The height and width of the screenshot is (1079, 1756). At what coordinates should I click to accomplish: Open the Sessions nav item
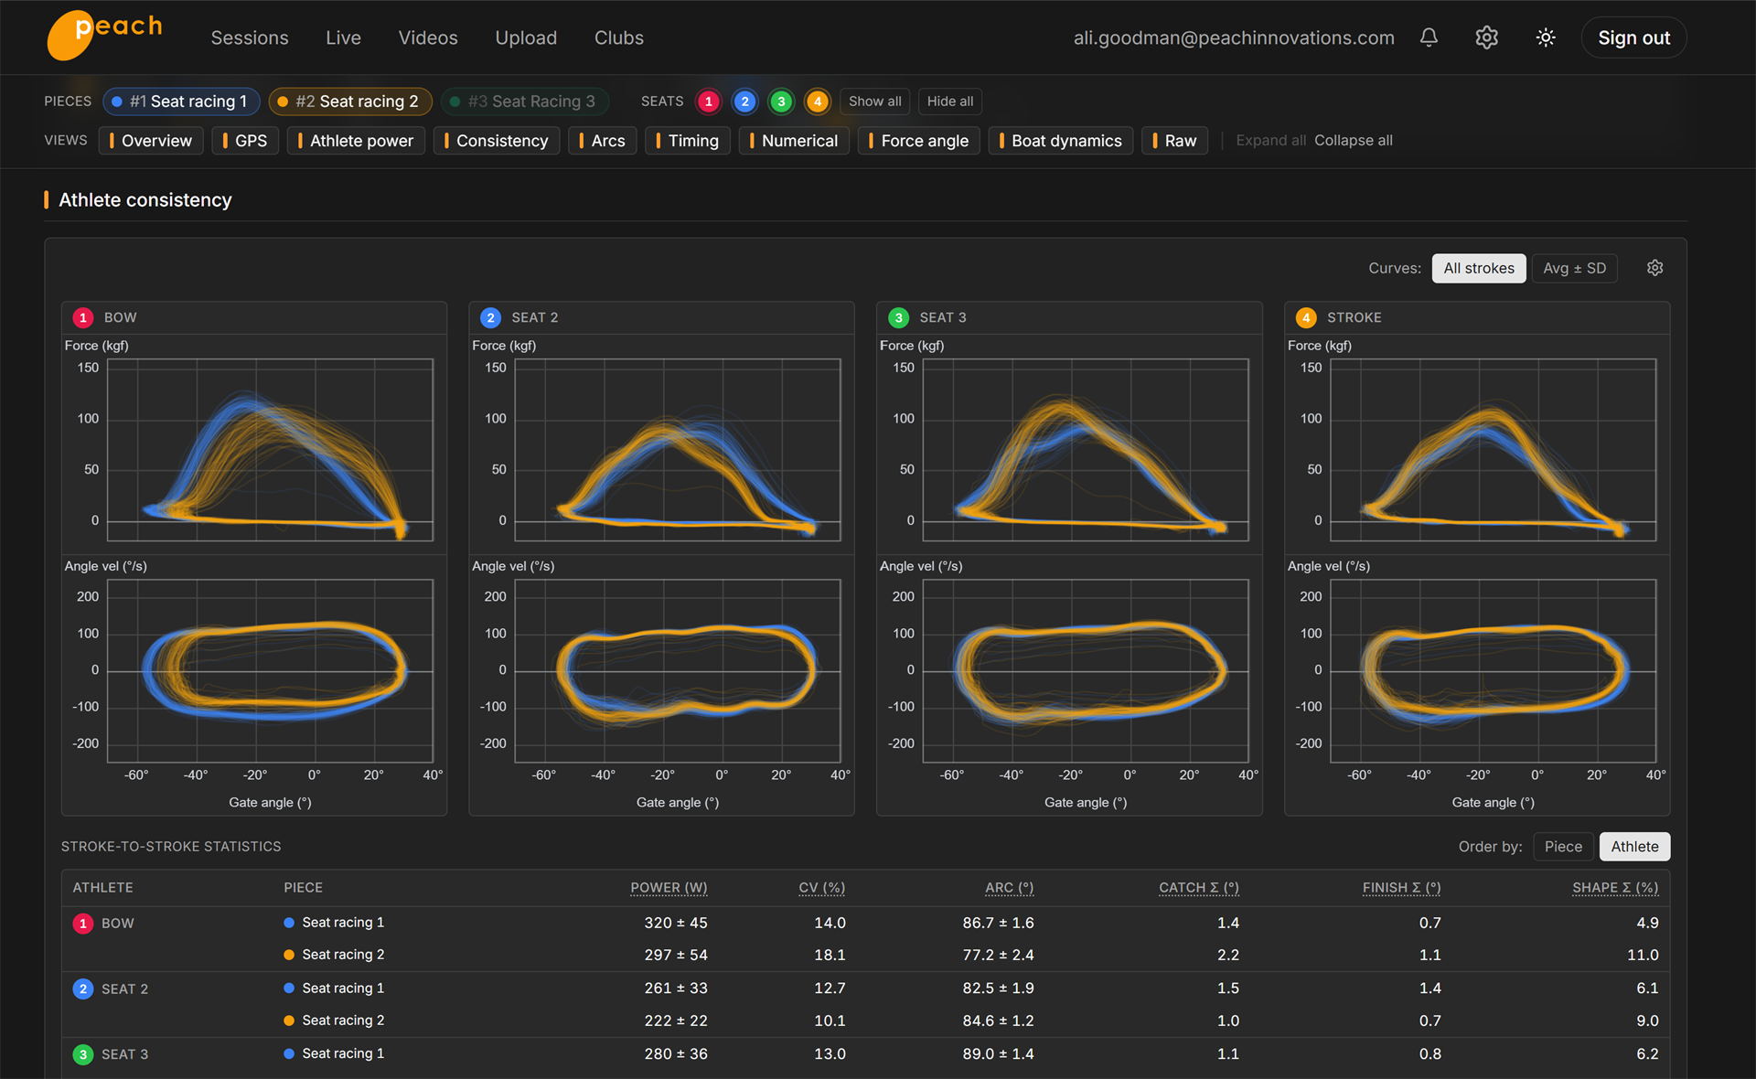pyautogui.click(x=250, y=37)
